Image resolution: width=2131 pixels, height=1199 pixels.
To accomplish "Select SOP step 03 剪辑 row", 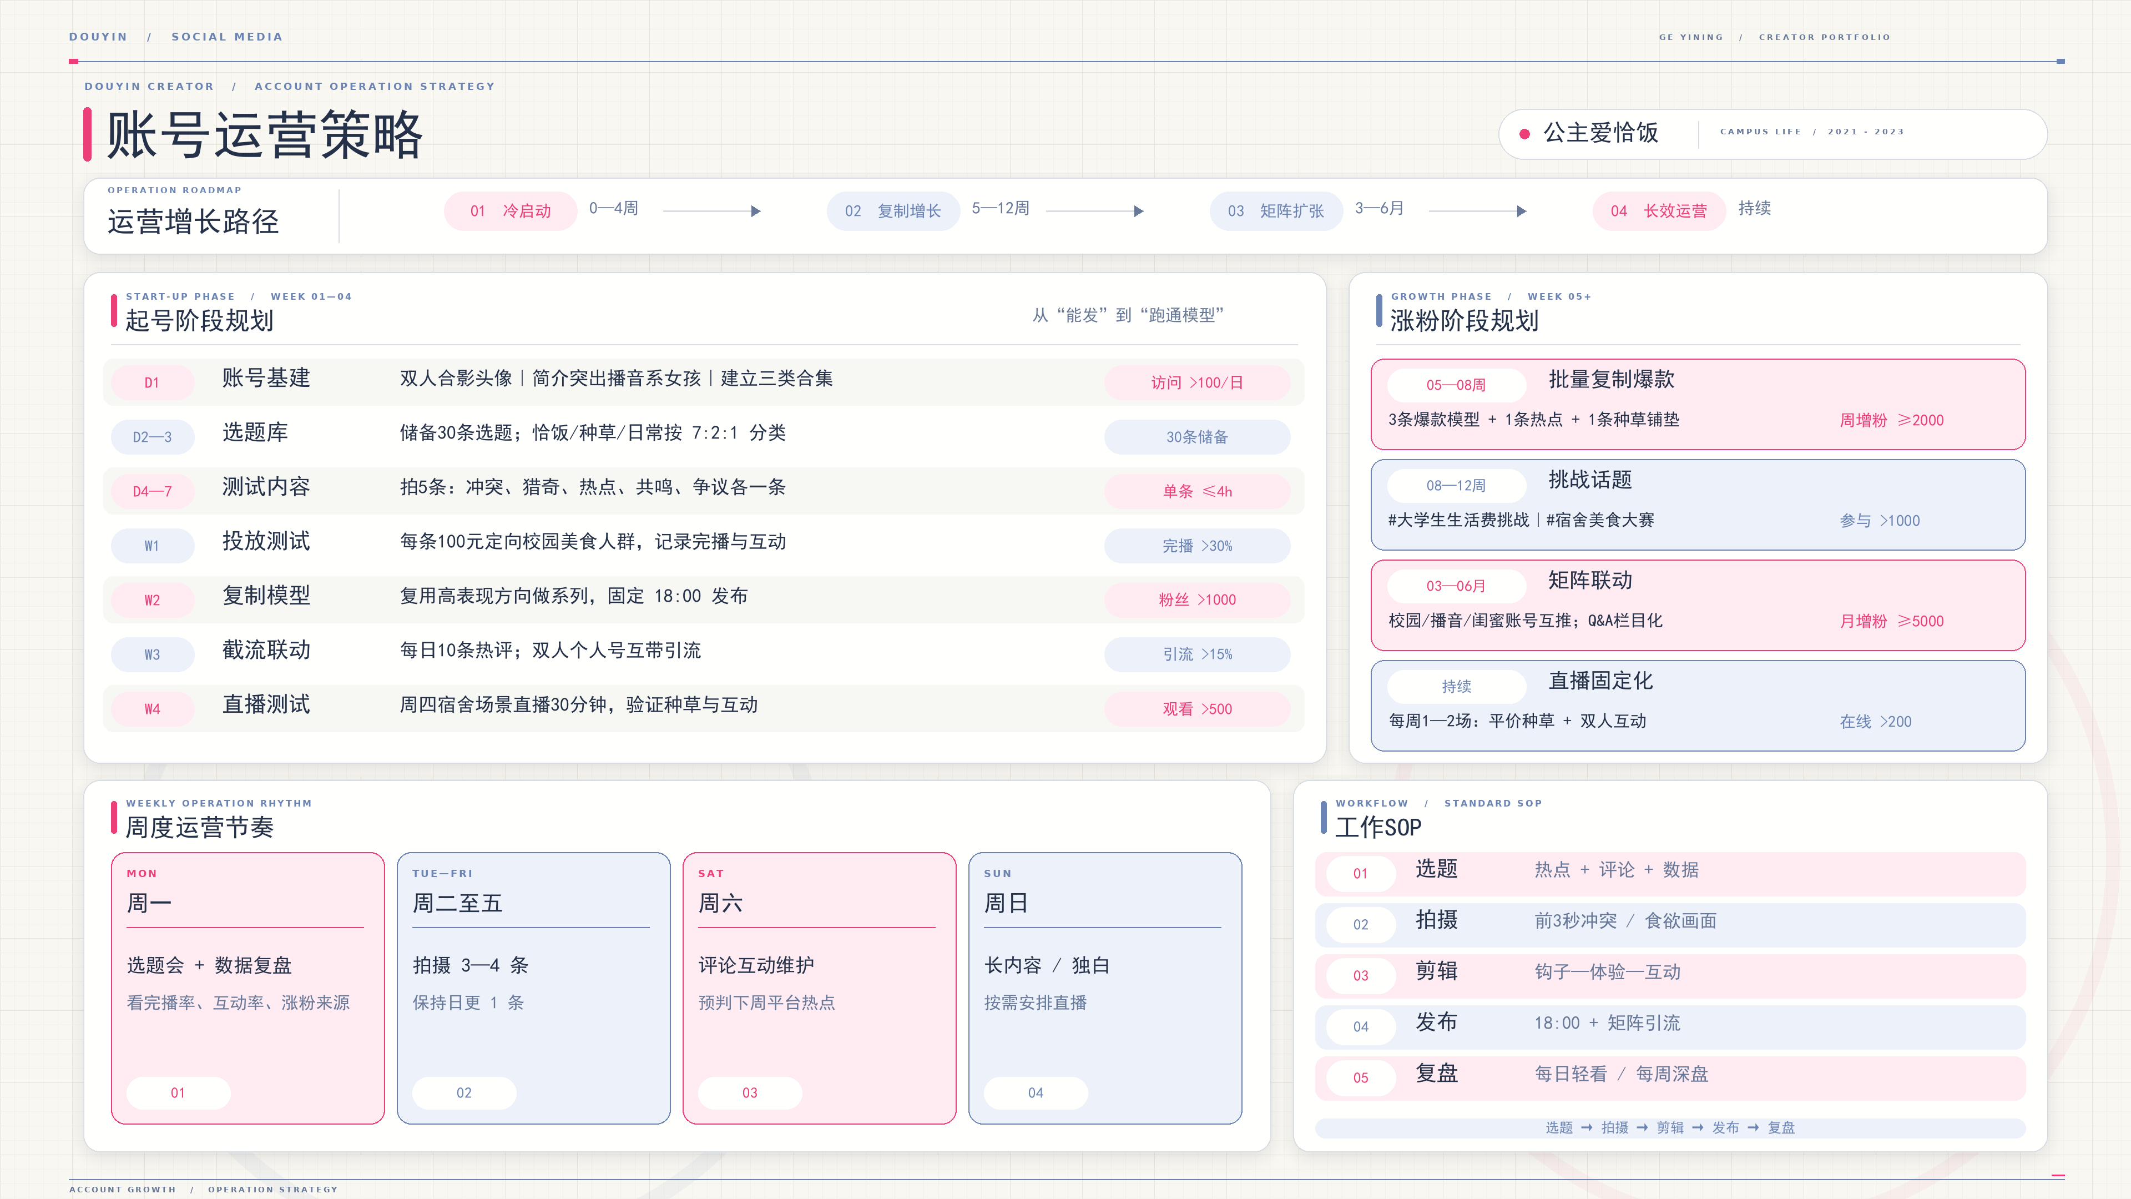I will click(x=1670, y=976).
